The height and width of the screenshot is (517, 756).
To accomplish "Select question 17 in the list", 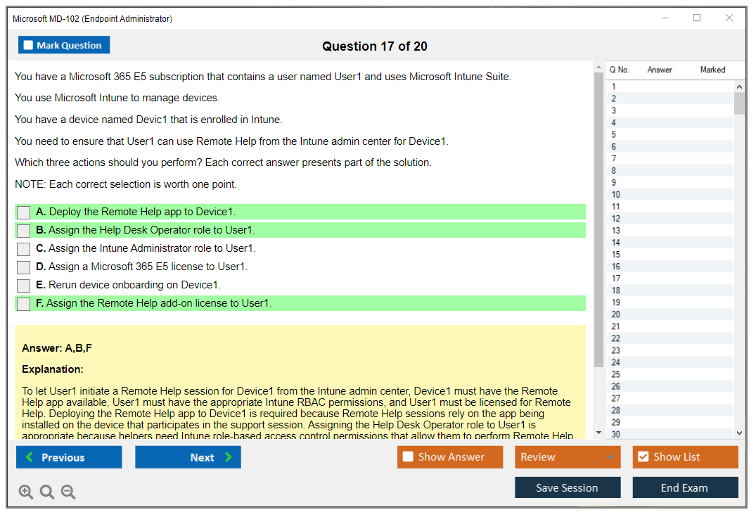I will [670, 279].
